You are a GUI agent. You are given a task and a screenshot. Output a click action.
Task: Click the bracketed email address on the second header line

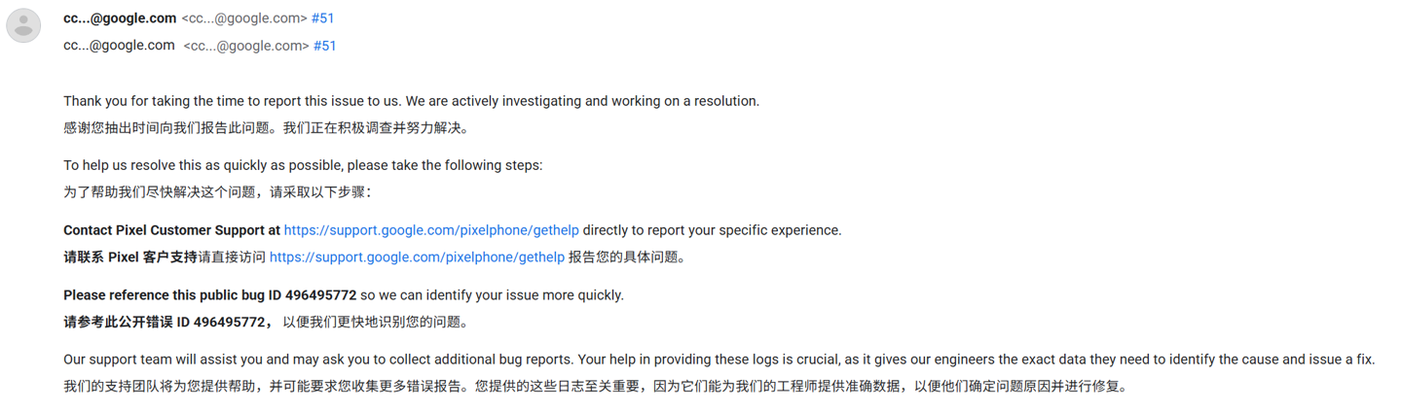[245, 46]
